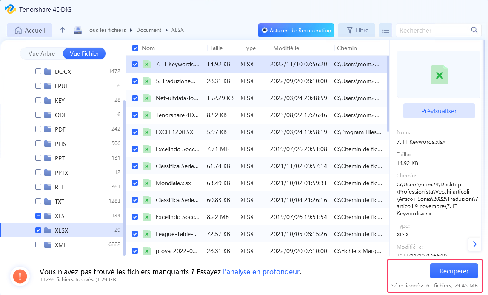Image resolution: width=488 pixels, height=295 pixels.
Task: Open the Filtre panel
Action: coord(357,30)
